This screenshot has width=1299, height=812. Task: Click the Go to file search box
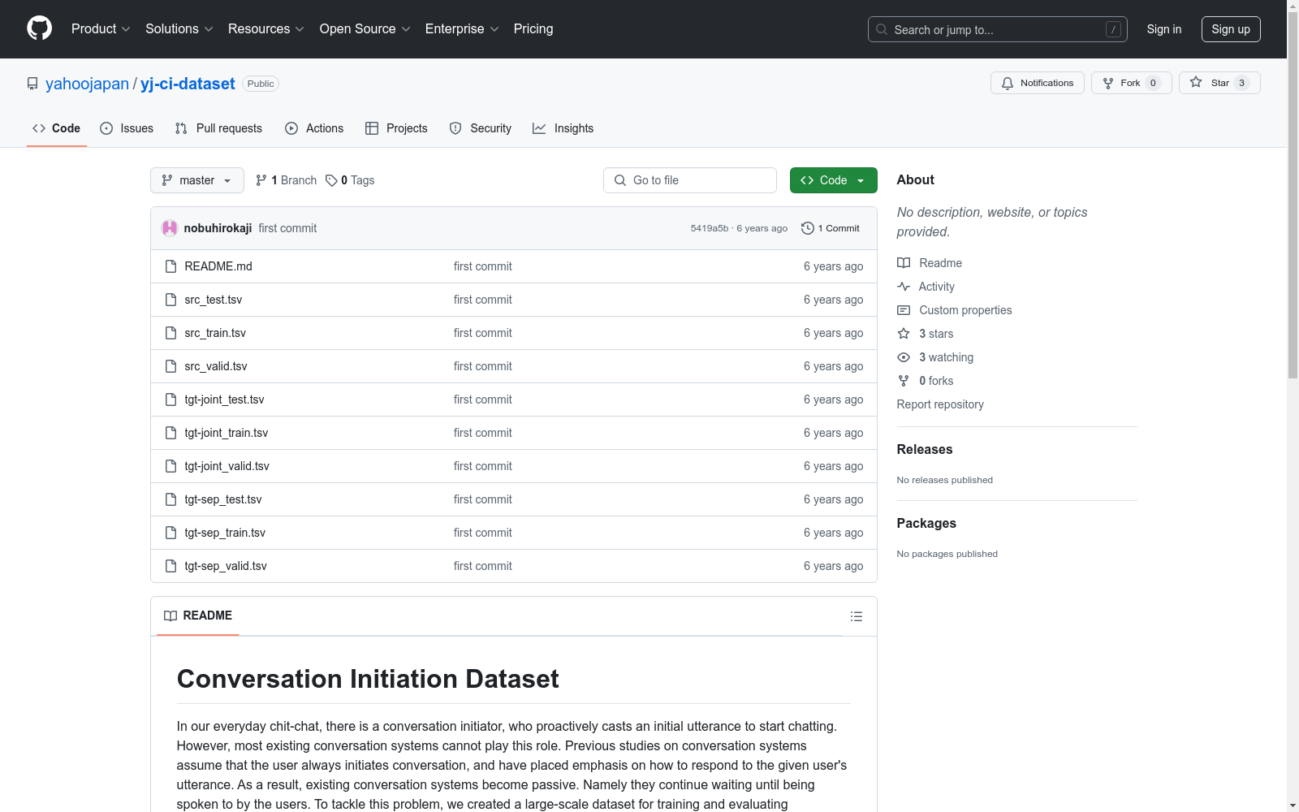point(690,180)
